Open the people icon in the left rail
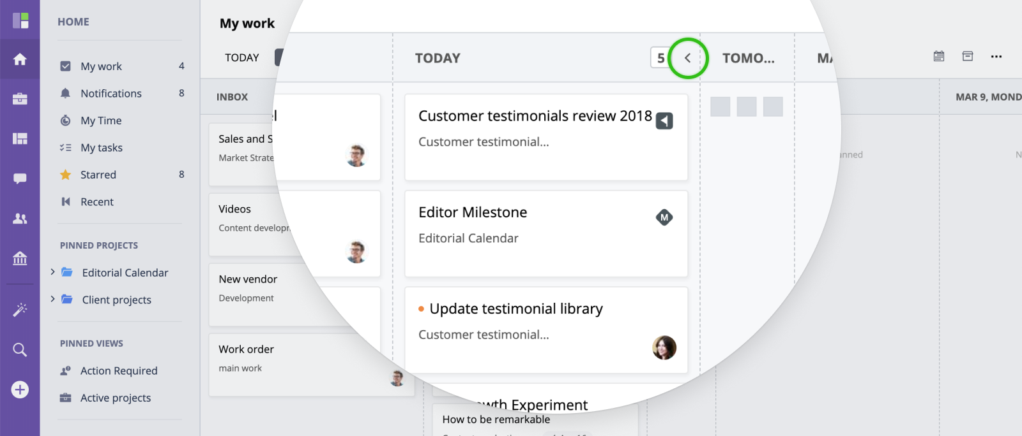 click(x=20, y=219)
